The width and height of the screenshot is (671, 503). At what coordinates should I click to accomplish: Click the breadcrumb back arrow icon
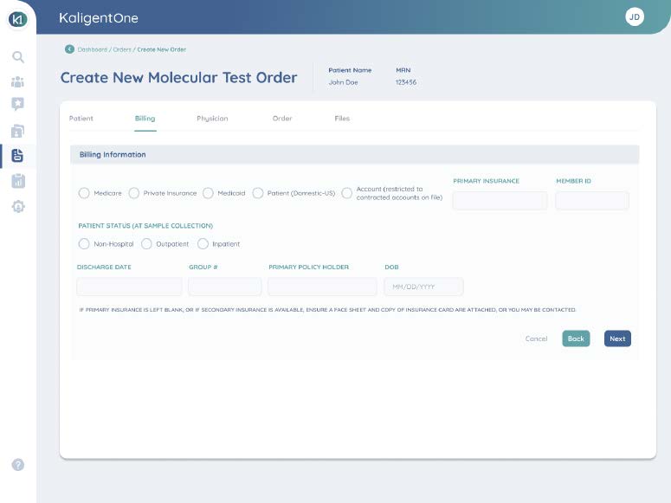[x=69, y=49]
